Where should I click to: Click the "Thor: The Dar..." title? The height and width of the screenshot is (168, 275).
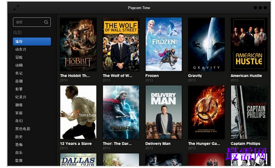pyautogui.click(x=117, y=144)
